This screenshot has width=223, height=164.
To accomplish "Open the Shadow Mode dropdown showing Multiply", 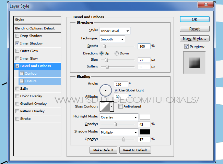I will tap(119, 132).
